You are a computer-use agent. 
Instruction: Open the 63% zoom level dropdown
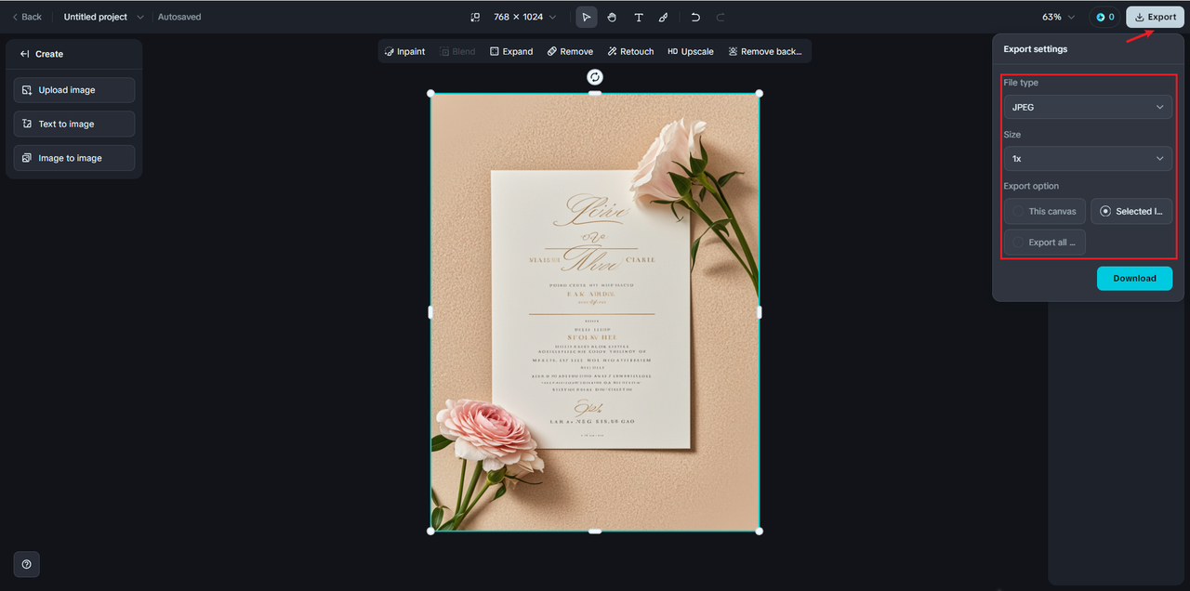point(1058,17)
